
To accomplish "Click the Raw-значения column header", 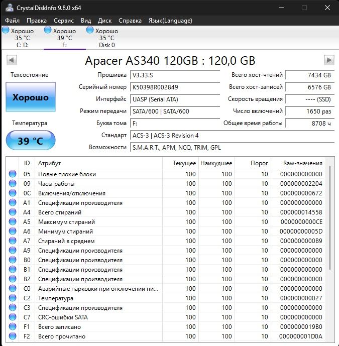I will (x=298, y=163).
